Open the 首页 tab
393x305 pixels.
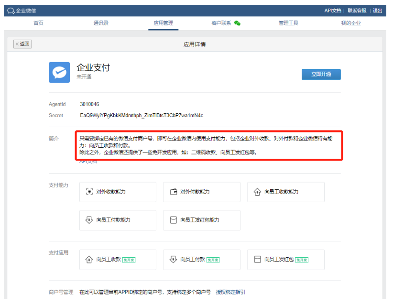tap(38, 23)
